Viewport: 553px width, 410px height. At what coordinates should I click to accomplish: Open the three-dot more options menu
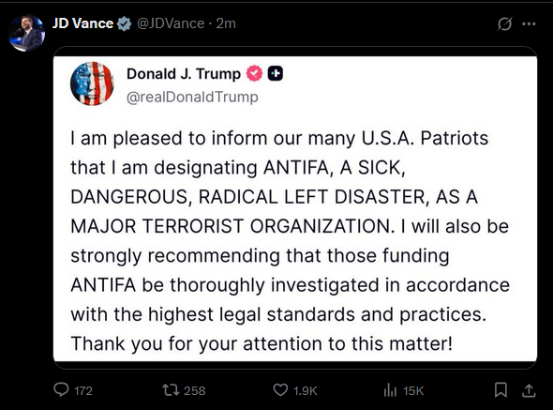pos(529,24)
